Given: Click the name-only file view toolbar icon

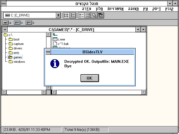Looking at the screenshot, I should (x=66, y=15).
